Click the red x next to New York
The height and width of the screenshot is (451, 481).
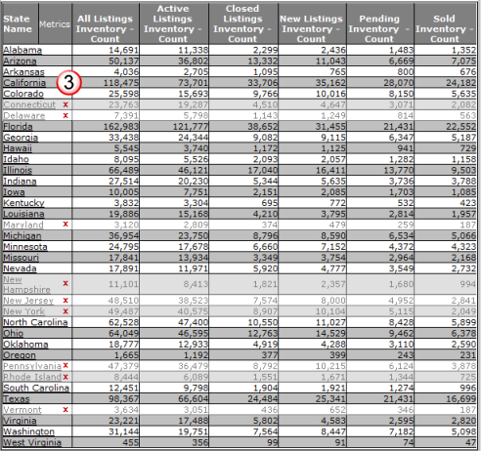pos(66,311)
